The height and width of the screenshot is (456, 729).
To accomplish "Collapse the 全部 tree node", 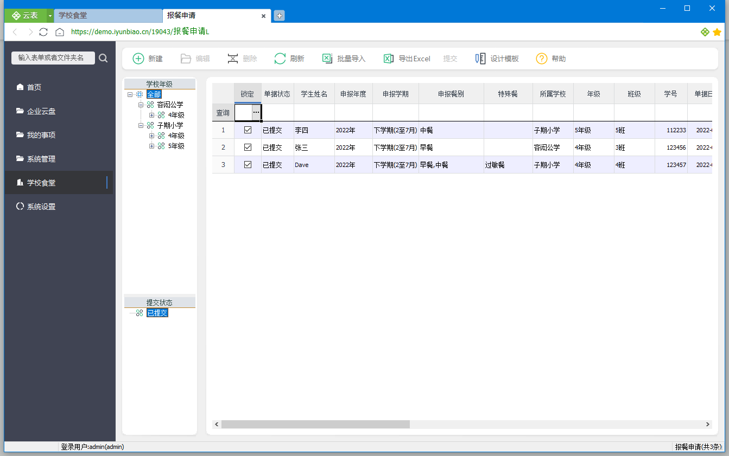I will pyautogui.click(x=130, y=94).
